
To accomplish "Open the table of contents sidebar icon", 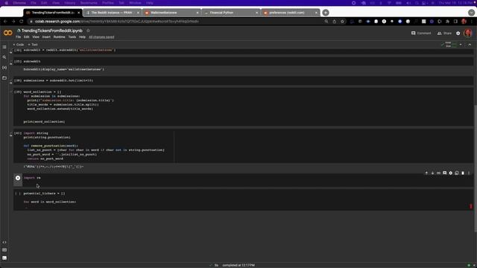I will [4, 47].
